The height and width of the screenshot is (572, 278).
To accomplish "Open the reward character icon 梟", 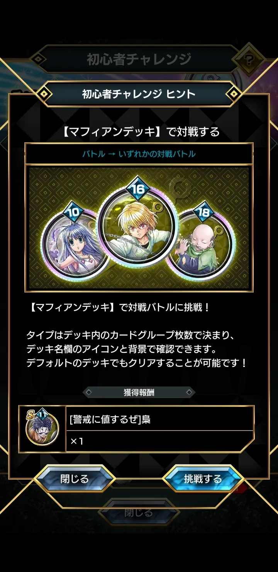I will 42,429.
